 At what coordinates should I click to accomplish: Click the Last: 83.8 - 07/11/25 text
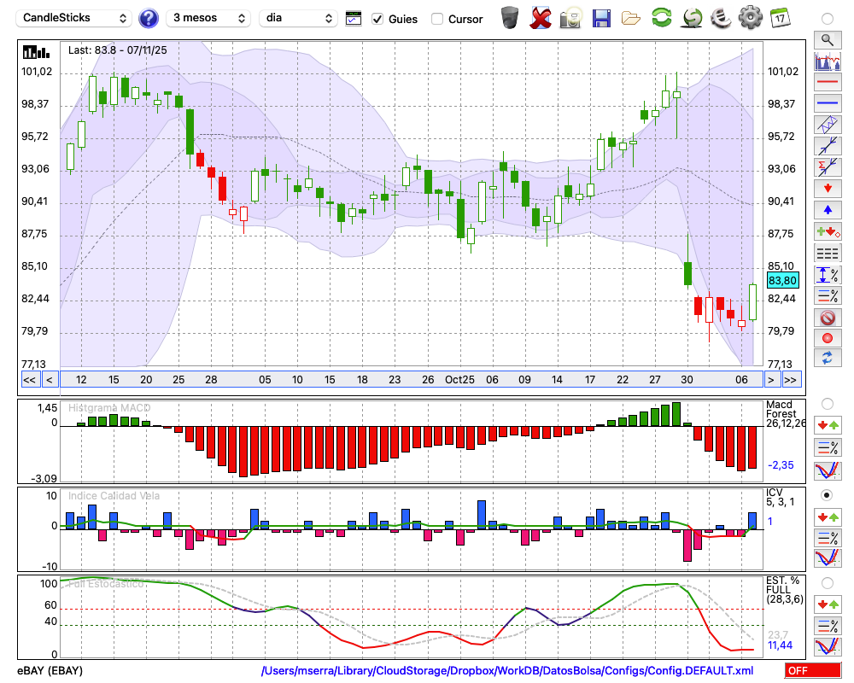(118, 50)
